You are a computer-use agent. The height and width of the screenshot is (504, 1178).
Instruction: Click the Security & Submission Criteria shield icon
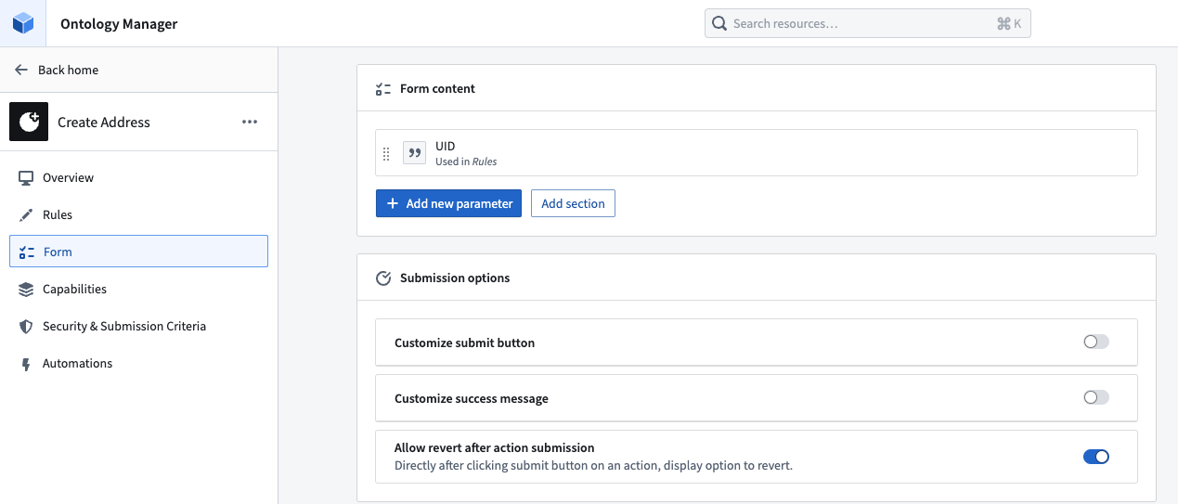click(26, 326)
